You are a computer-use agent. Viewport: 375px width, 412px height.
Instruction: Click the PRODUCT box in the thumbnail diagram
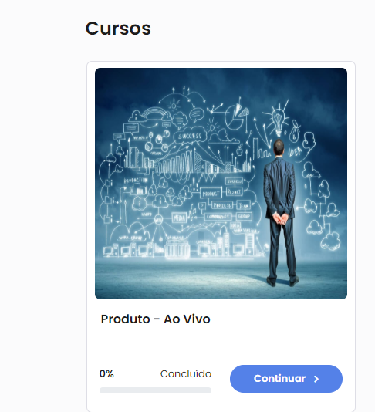click(x=211, y=194)
